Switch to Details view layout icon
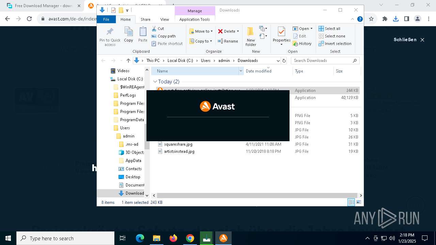This screenshot has width=436, height=245. 351,202
